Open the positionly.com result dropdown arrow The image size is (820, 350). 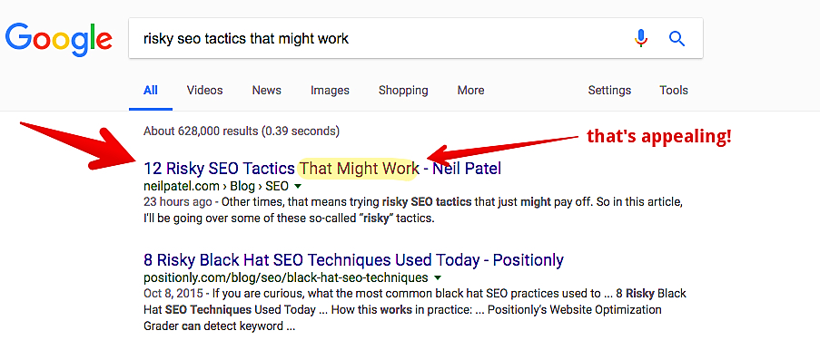pos(437,277)
